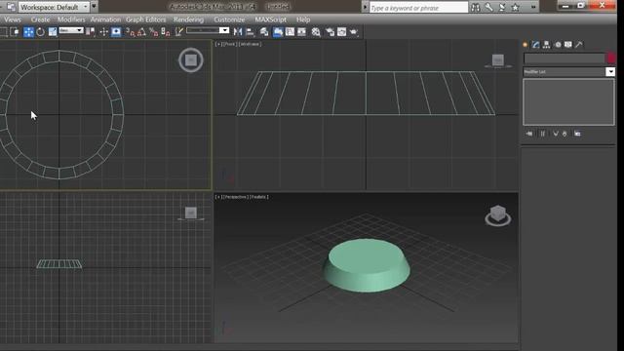Open the Views menu
This screenshot has height=351, width=624.
click(x=13, y=19)
